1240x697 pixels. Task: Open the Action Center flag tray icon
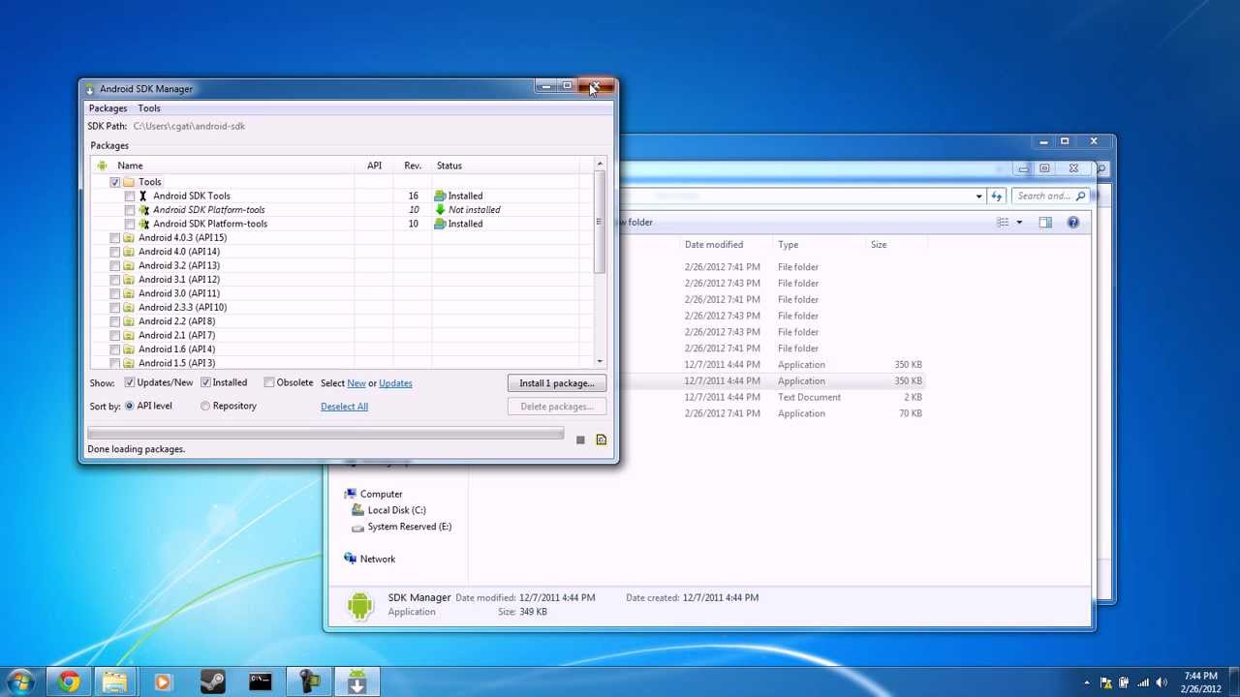[x=1106, y=683]
